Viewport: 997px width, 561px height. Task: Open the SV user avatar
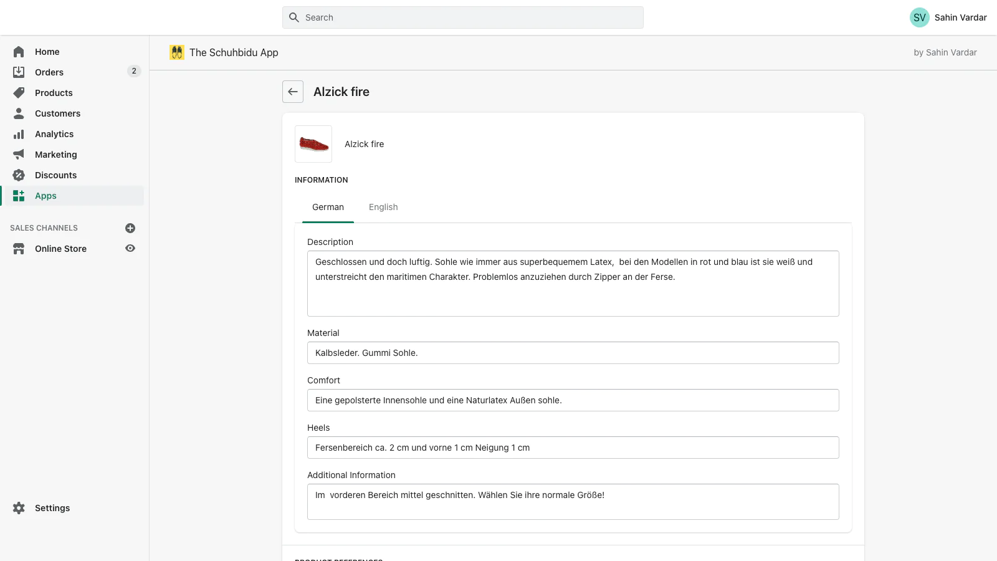pyautogui.click(x=920, y=17)
